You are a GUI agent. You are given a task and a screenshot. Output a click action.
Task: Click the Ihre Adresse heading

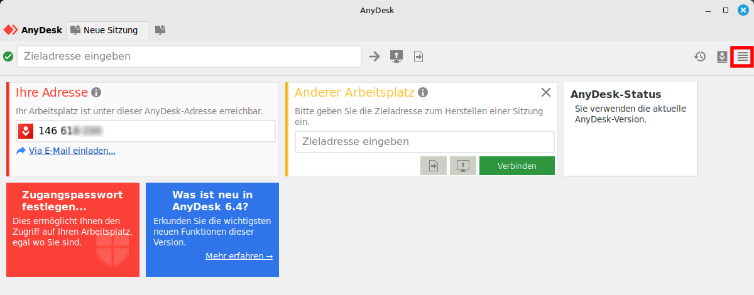point(52,92)
